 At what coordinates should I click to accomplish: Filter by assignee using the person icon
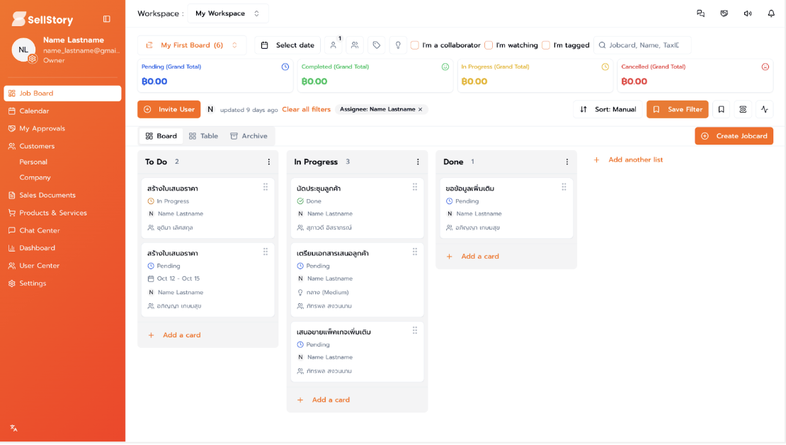point(334,45)
